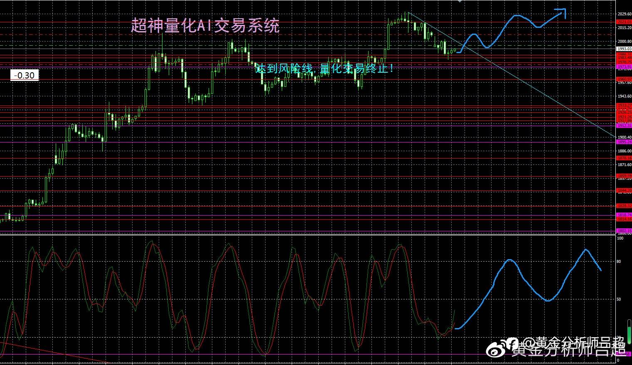Viewport: 632px width, 365px height.
Task: Click the 2015.20 axis price
Action: 625,28
